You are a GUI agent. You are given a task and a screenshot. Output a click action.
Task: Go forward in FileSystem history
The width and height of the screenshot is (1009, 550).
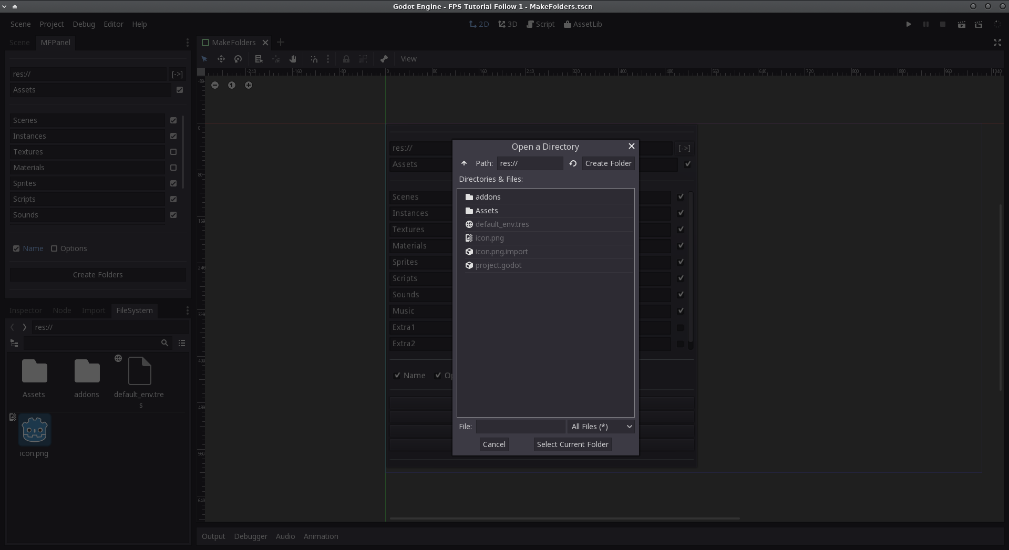24,327
